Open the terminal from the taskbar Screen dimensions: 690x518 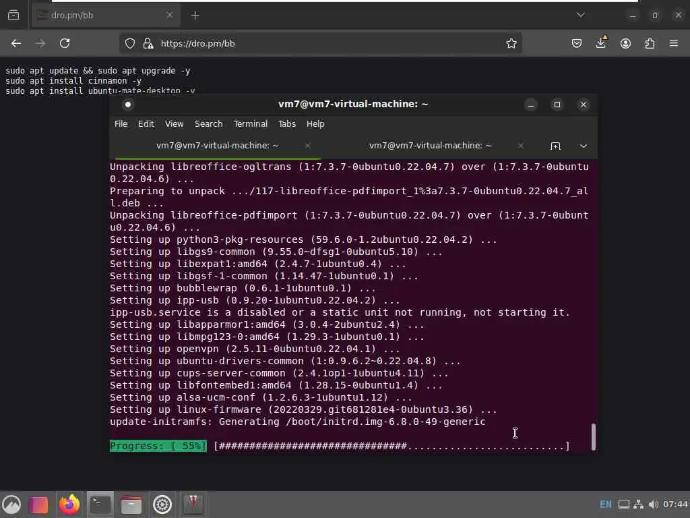100,505
